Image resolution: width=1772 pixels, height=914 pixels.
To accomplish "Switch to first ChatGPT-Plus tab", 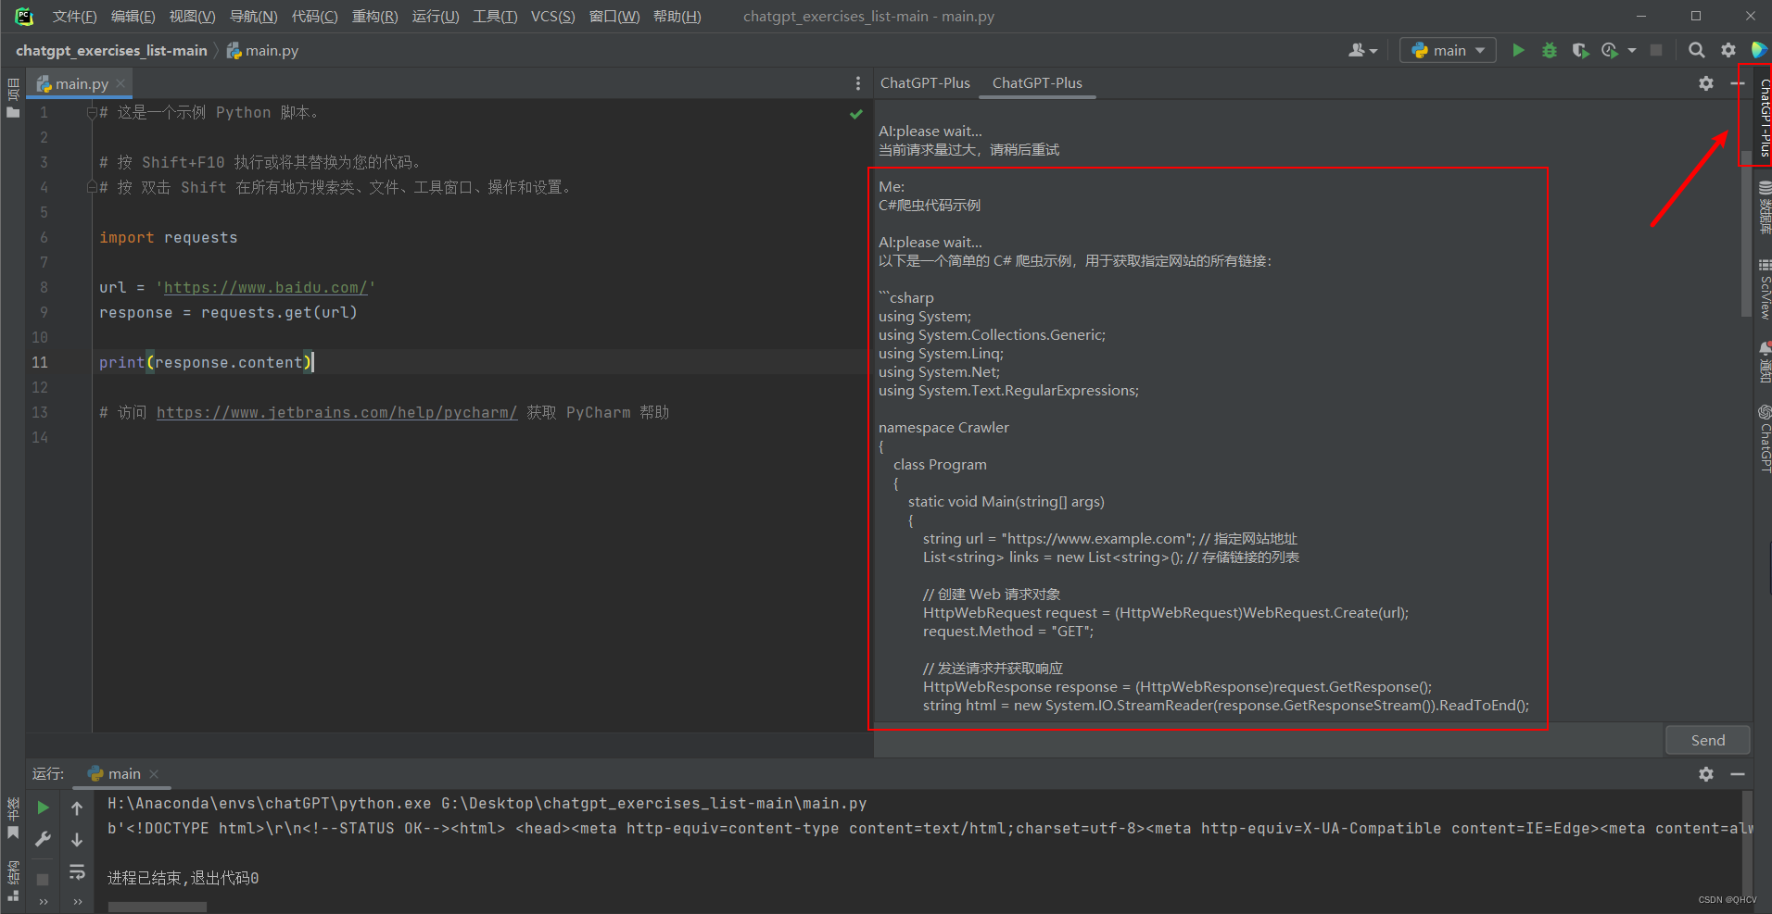I will pos(925,83).
